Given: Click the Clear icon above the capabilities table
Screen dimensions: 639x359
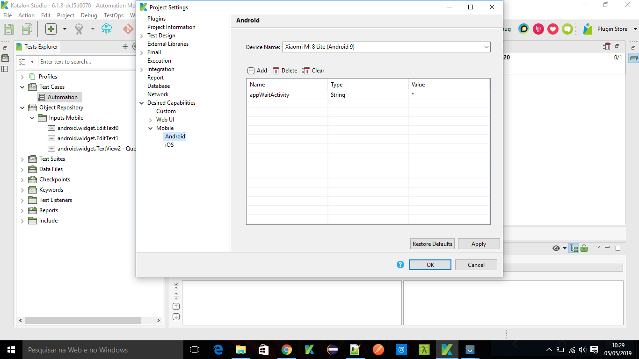Looking at the screenshot, I should (306, 71).
